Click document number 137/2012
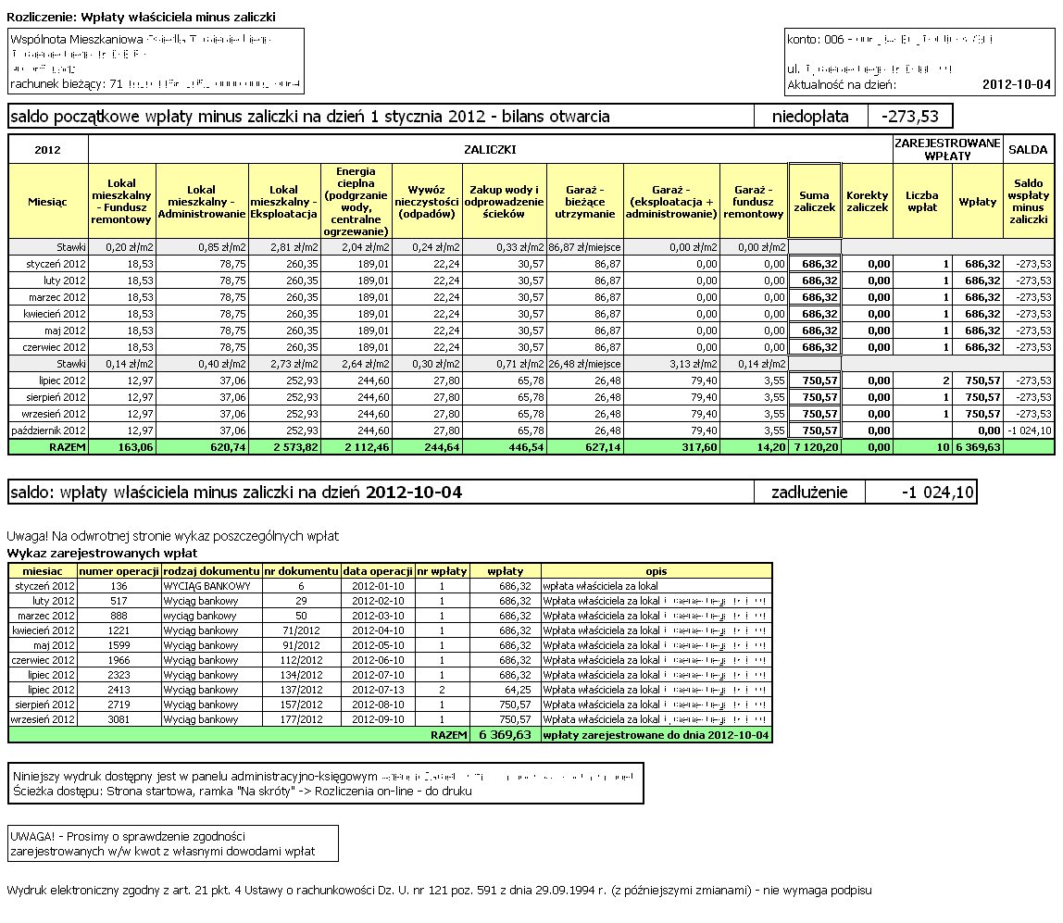This screenshot has width=1063, height=923. (301, 690)
